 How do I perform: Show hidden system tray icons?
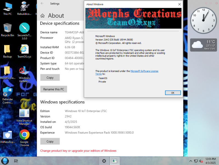pyautogui.click(x=191, y=161)
